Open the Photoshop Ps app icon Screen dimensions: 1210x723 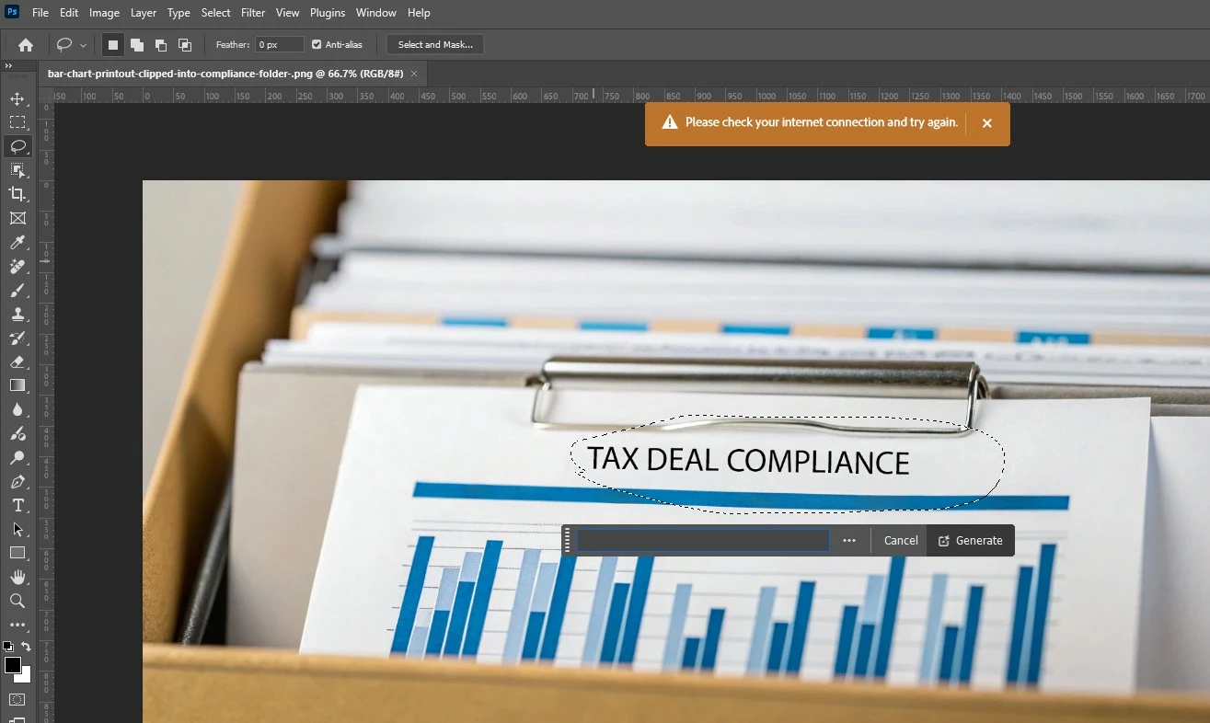(x=13, y=13)
